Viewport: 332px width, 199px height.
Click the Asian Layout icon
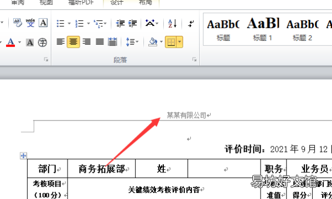click(150, 23)
